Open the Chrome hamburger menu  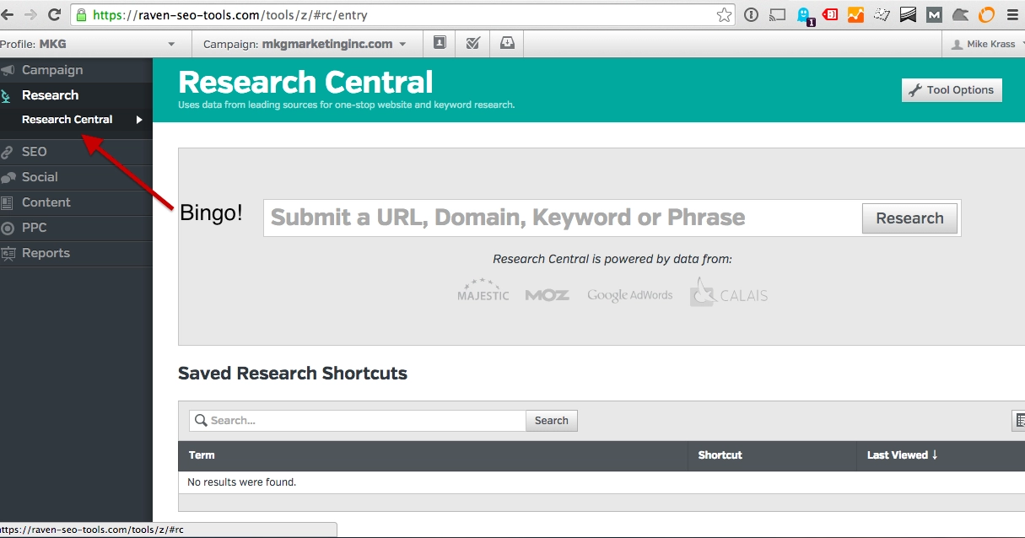point(1012,15)
